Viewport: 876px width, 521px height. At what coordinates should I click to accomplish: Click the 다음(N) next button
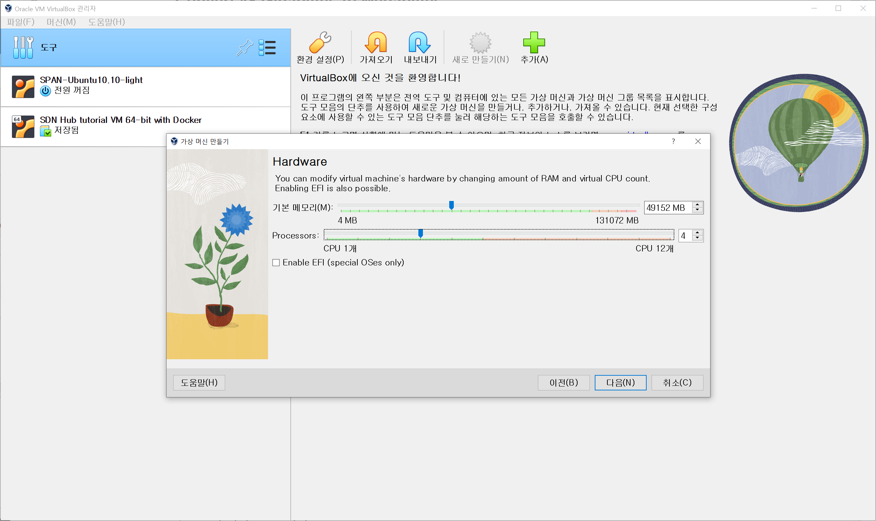point(620,382)
